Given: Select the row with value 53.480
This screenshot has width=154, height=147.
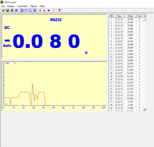Looking at the screenshot, I should tap(126, 108).
